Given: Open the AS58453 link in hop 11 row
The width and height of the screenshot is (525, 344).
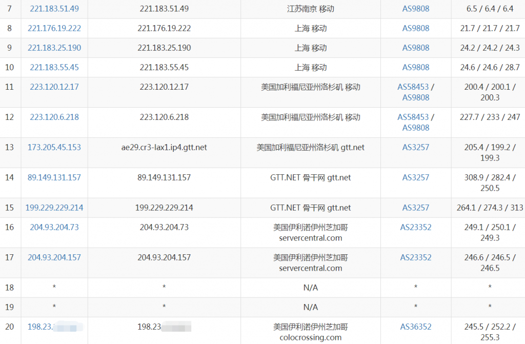Looking at the screenshot, I should (413, 87).
